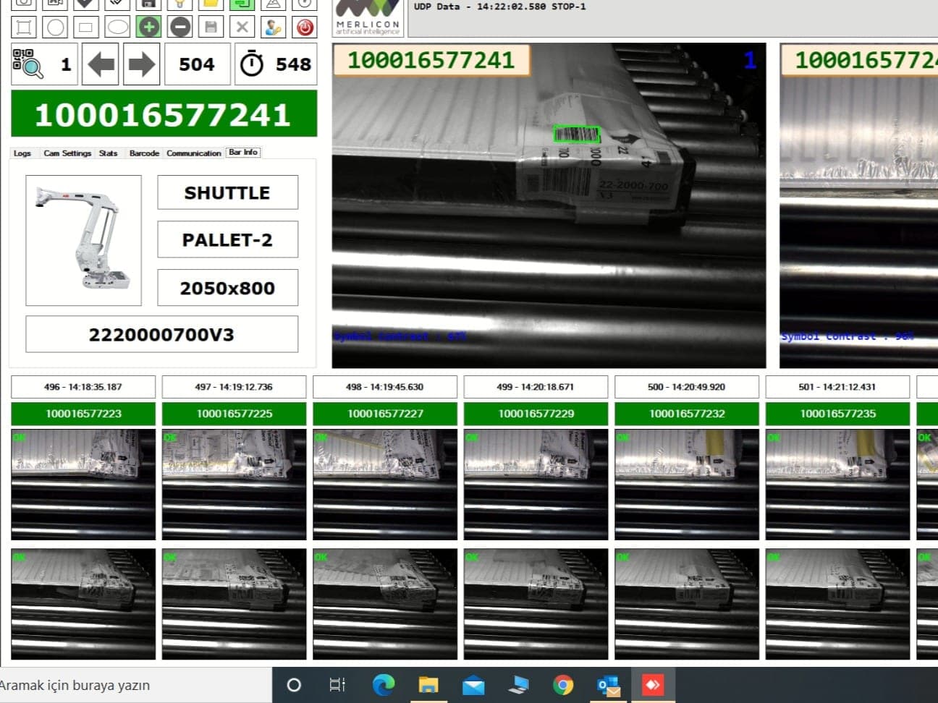Select the small rectangle shape tool
Image resolution: width=938 pixels, height=703 pixels.
pyautogui.click(x=86, y=27)
